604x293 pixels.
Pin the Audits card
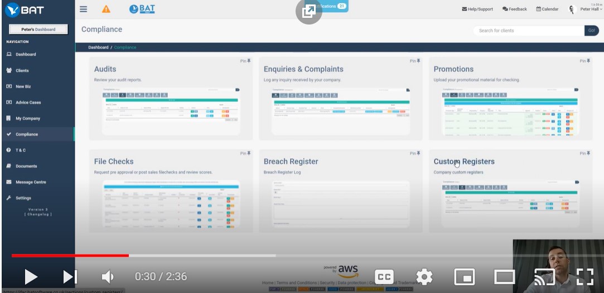click(245, 61)
